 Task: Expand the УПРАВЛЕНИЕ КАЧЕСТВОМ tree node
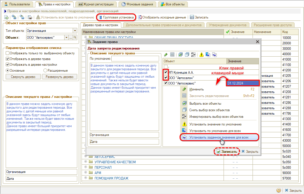pos(86,162)
